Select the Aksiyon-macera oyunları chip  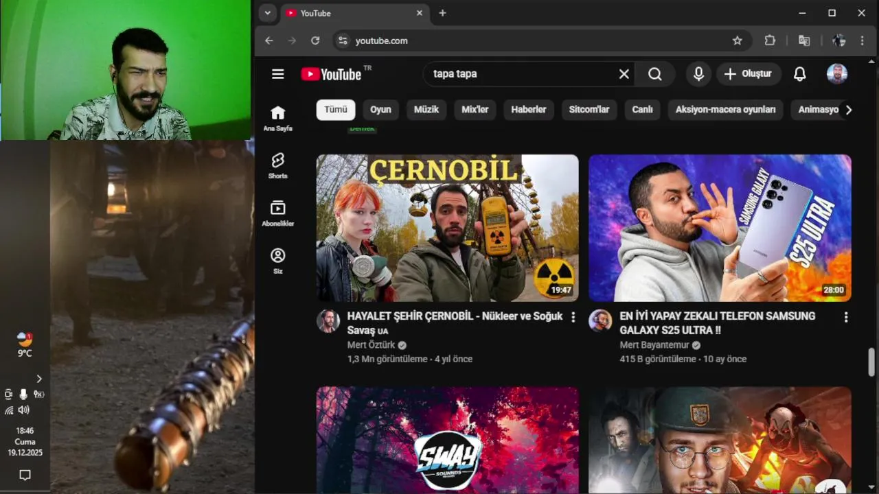(x=725, y=110)
